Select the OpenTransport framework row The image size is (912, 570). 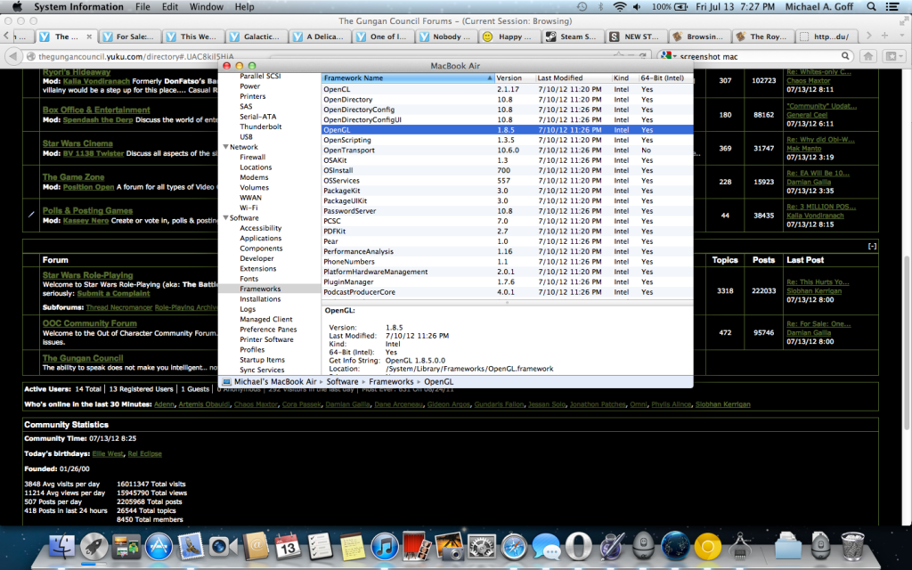tap(507, 150)
